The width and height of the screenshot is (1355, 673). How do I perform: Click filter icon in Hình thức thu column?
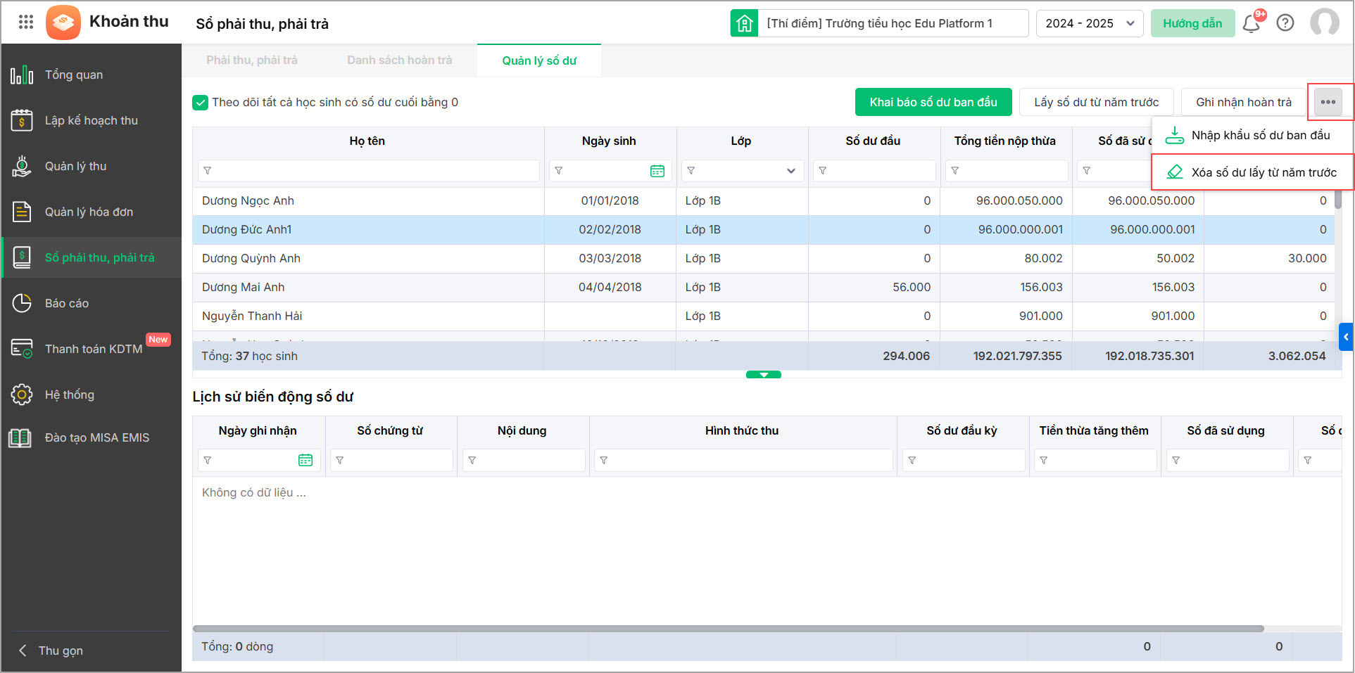click(604, 461)
